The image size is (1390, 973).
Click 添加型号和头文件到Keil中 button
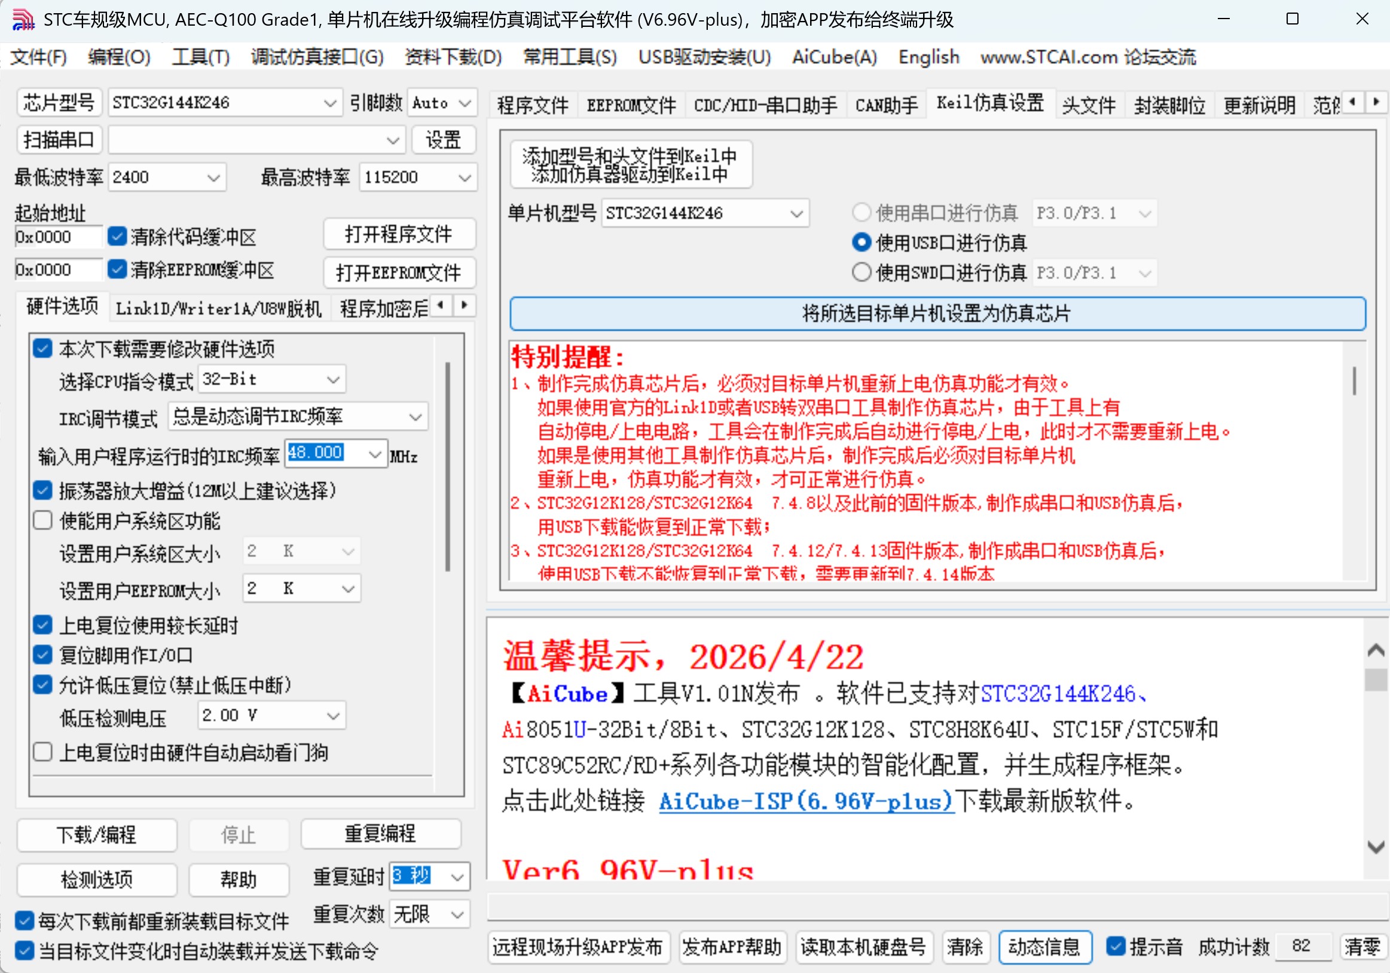click(x=631, y=164)
